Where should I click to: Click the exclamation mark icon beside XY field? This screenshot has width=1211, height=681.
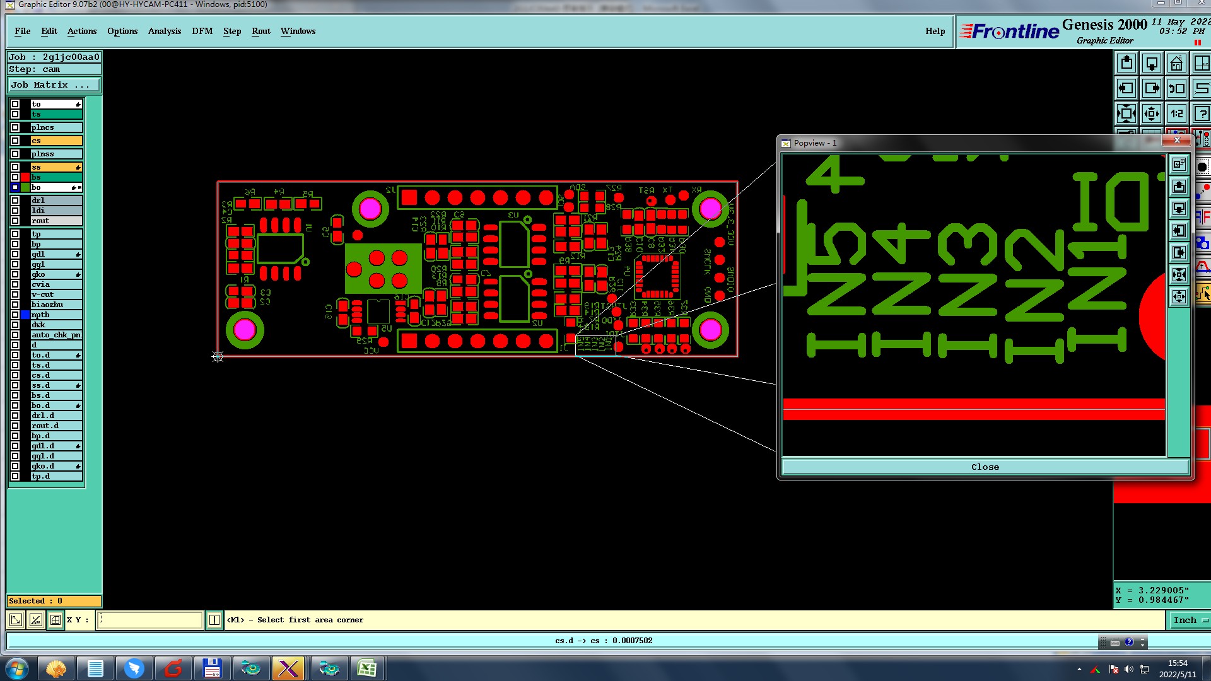click(x=214, y=620)
